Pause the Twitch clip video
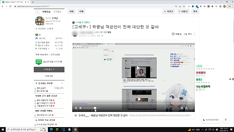234x132 pixels. pyautogui.click(x=76, y=108)
